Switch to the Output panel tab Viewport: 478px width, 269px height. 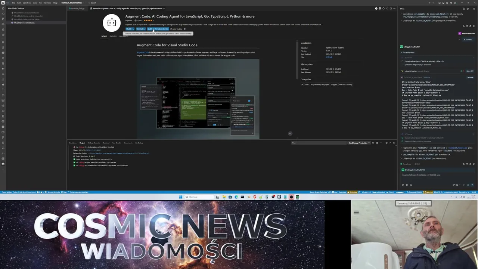pos(82,143)
